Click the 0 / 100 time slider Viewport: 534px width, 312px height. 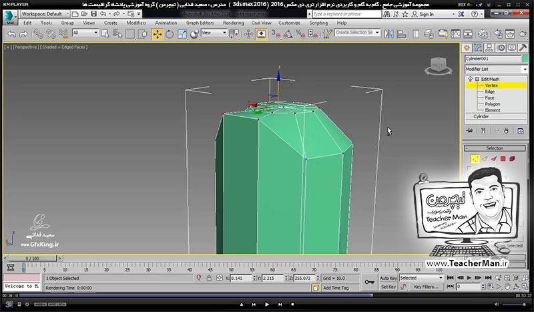(32, 259)
